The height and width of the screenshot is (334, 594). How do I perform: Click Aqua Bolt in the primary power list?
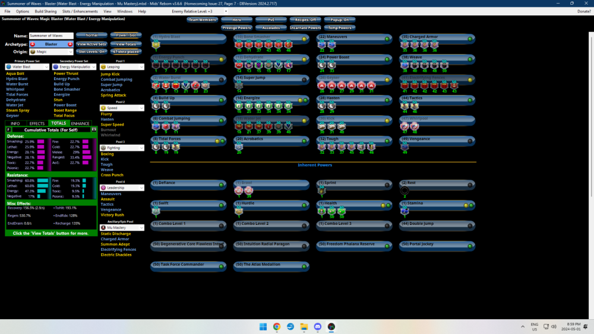(15, 74)
